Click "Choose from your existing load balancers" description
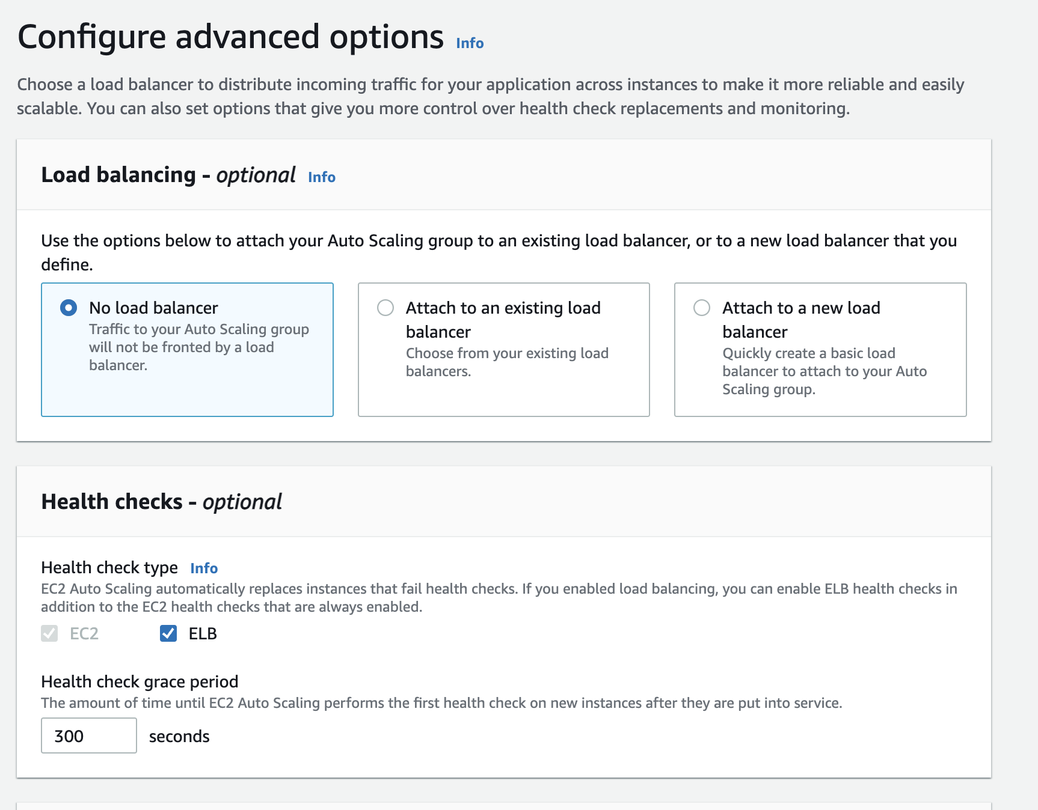This screenshot has height=810, width=1038. pos(506,362)
